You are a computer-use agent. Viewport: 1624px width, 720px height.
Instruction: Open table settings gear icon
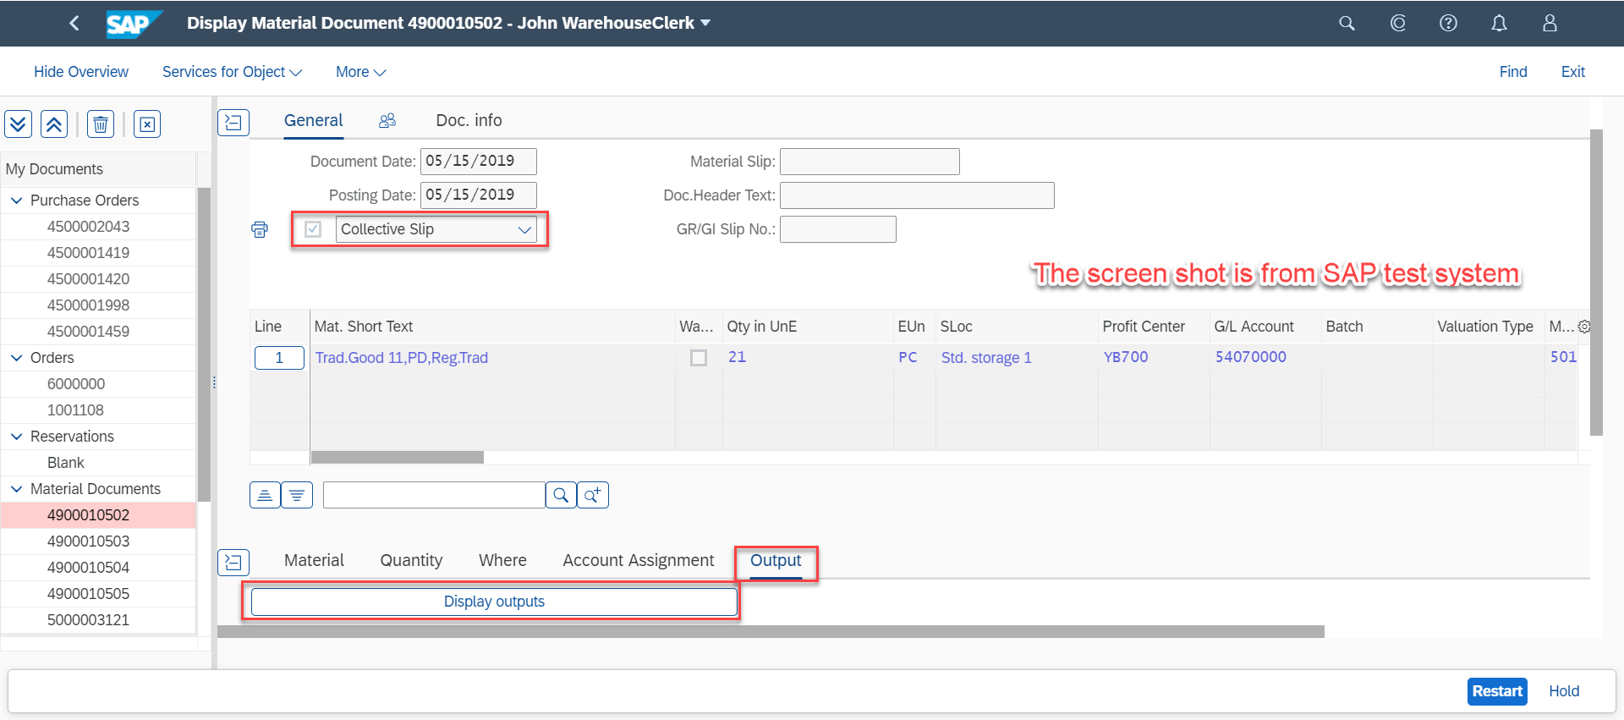tap(1584, 327)
